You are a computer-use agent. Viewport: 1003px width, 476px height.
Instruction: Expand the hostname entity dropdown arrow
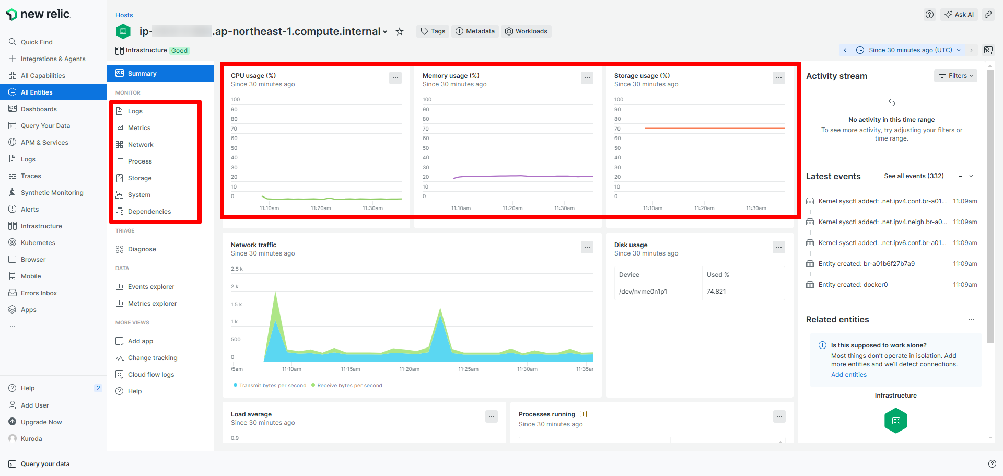click(385, 32)
